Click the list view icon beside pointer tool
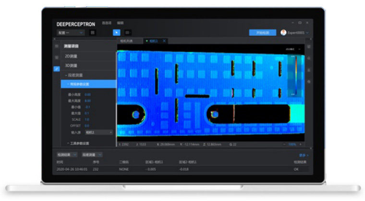Screen dimensions: 365x201 tap(128, 33)
